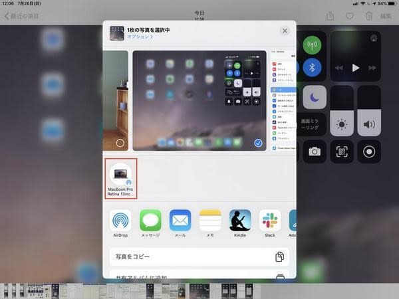
Task: Tap the battery indicator in status bar
Action: coord(392,3)
